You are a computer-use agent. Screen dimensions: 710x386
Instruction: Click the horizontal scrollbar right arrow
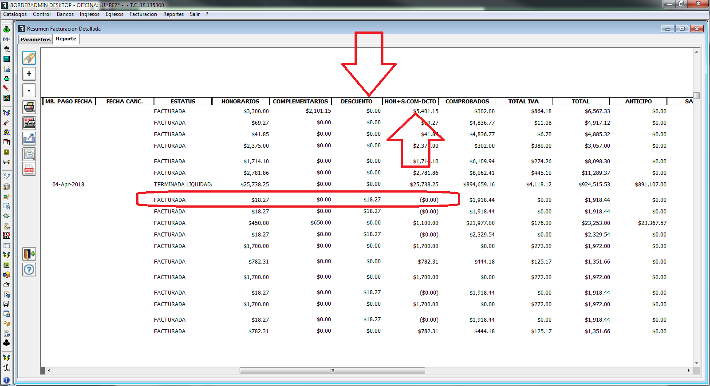[x=689, y=370]
